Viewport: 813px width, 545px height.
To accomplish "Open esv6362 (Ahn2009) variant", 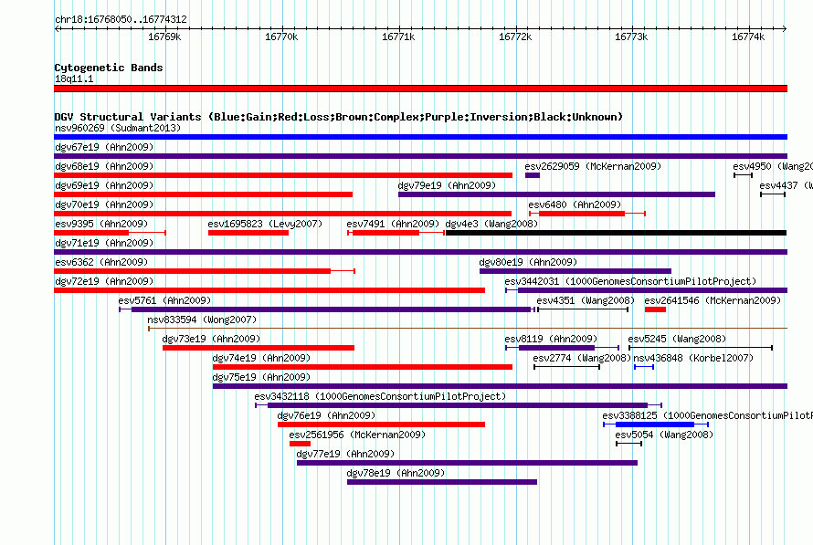I will [101, 262].
